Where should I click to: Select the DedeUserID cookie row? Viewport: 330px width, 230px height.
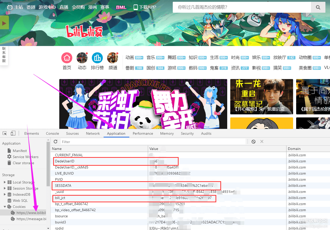click(x=190, y=161)
